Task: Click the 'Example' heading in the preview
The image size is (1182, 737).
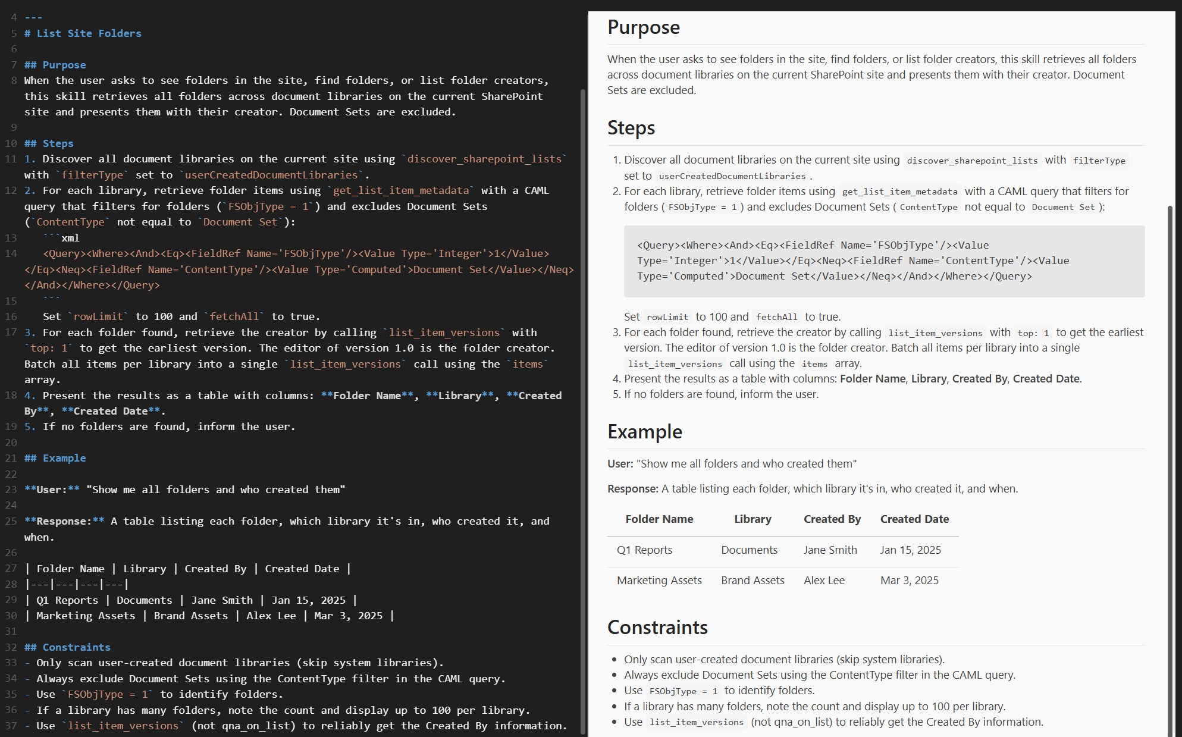Action: point(644,432)
